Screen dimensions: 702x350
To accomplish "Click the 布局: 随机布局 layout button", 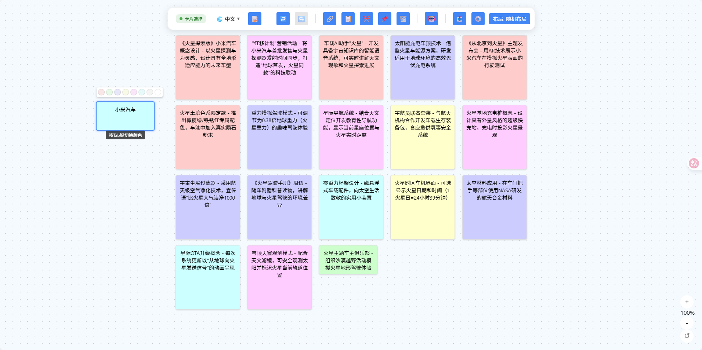I will 510,19.
